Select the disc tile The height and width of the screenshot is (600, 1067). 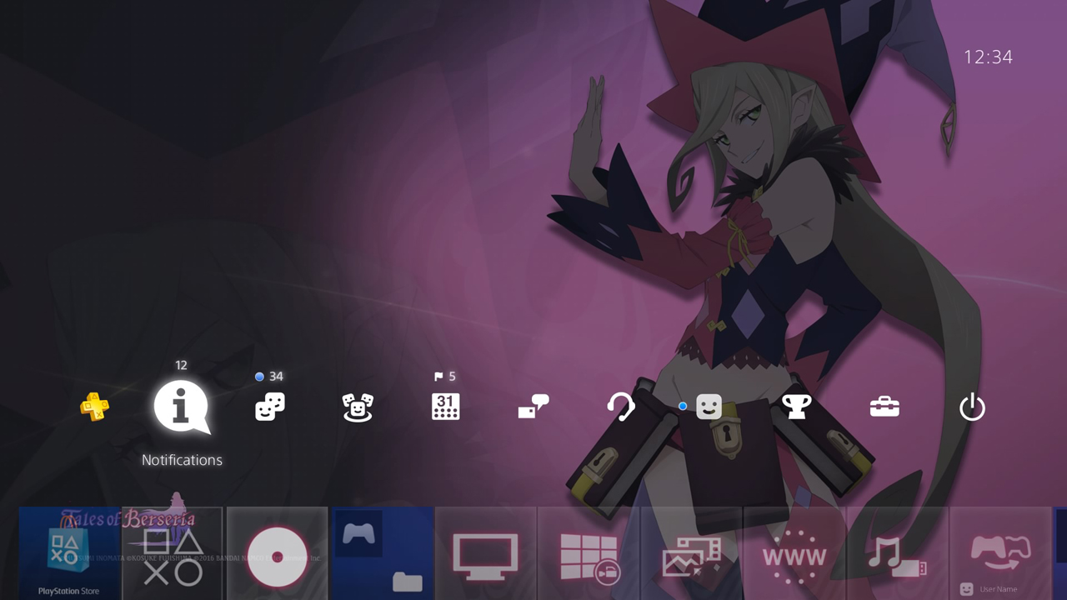[277, 553]
